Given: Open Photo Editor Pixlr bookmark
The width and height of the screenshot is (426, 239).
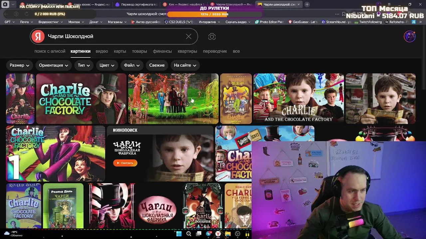Looking at the screenshot, I should tap(269, 22).
